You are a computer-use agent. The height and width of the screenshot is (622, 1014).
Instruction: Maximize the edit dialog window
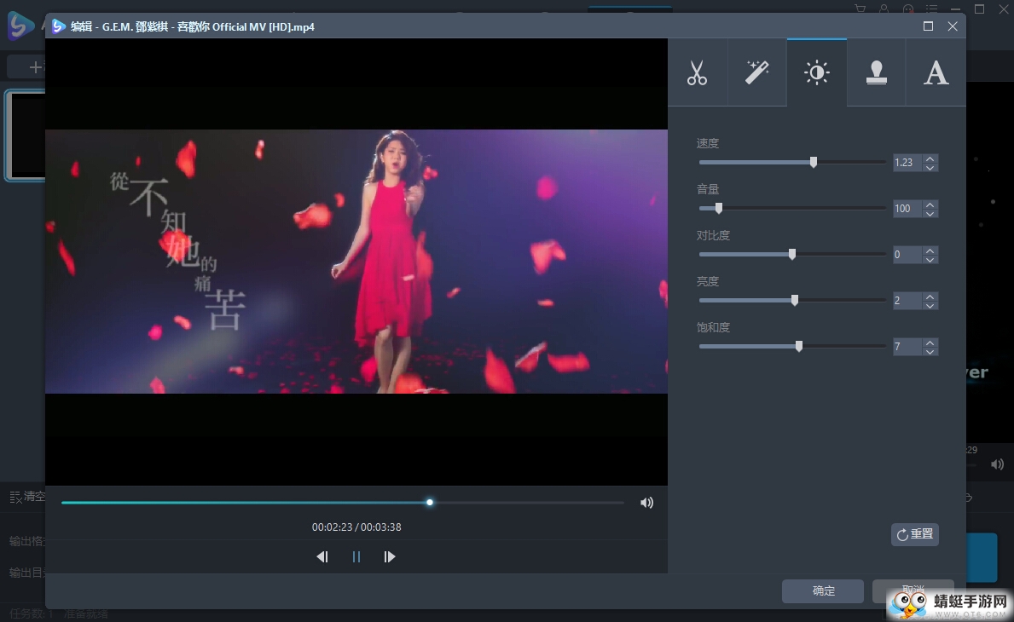[x=928, y=26]
